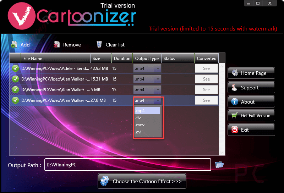Toggle green checkmark on 5 MB row

(15, 90)
